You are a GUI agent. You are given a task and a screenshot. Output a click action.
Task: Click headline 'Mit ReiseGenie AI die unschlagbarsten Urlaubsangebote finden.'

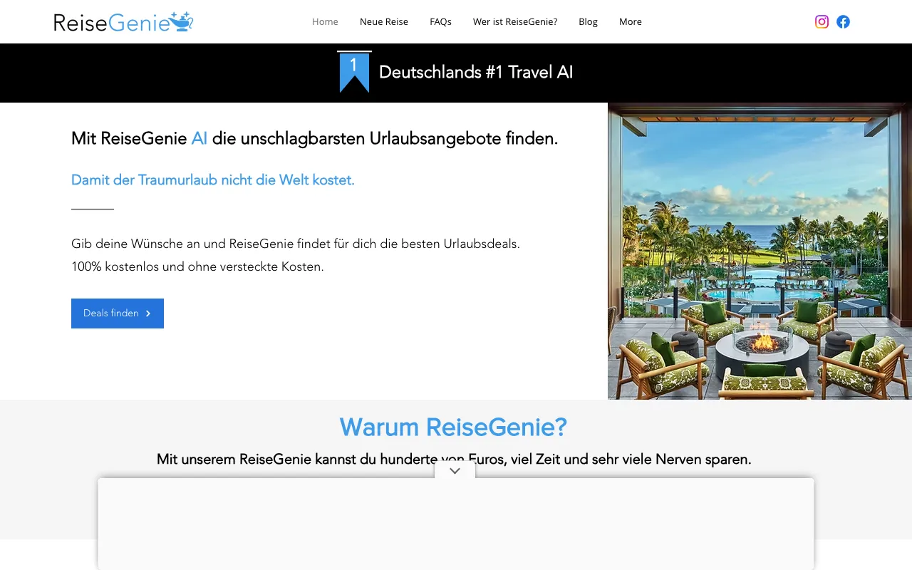click(315, 138)
